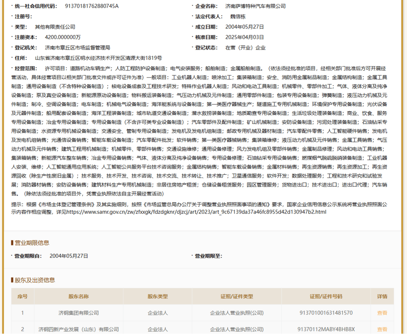
Task: Click 企业法人 type in row 1
Action: pos(158,313)
